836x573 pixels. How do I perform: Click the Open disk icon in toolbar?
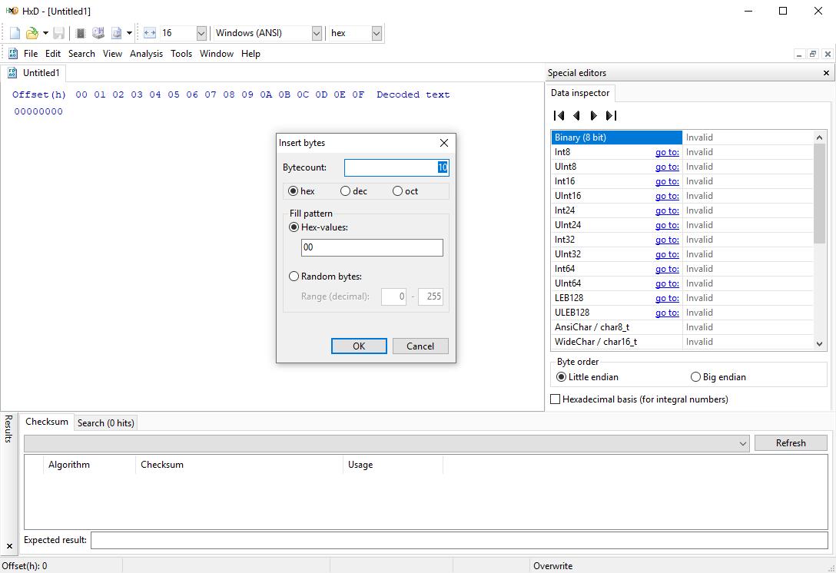[x=98, y=33]
